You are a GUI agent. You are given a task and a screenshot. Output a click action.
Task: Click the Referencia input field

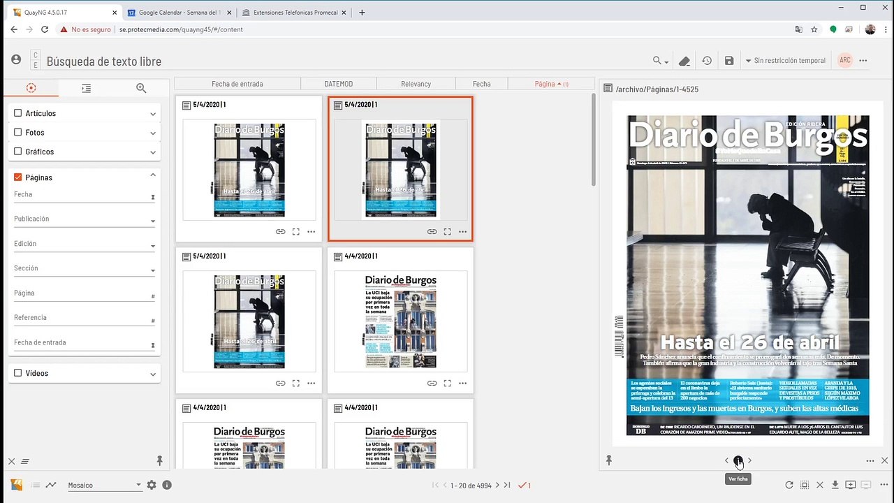click(85, 318)
